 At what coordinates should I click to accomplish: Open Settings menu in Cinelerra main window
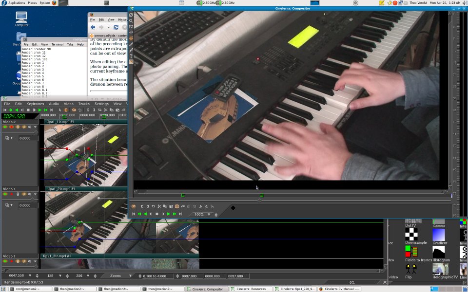[101, 104]
